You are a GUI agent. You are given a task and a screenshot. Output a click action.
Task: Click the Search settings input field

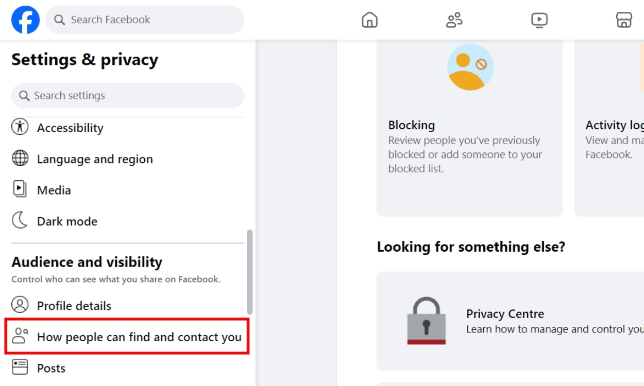127,96
